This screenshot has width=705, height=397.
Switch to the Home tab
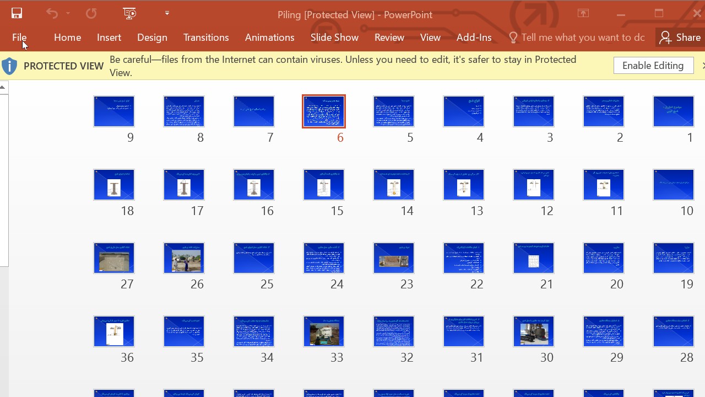point(67,37)
